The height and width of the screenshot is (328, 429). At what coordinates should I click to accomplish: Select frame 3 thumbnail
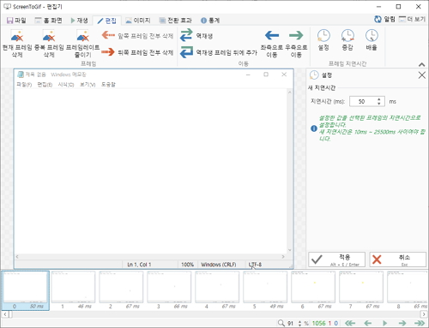(x=169, y=290)
